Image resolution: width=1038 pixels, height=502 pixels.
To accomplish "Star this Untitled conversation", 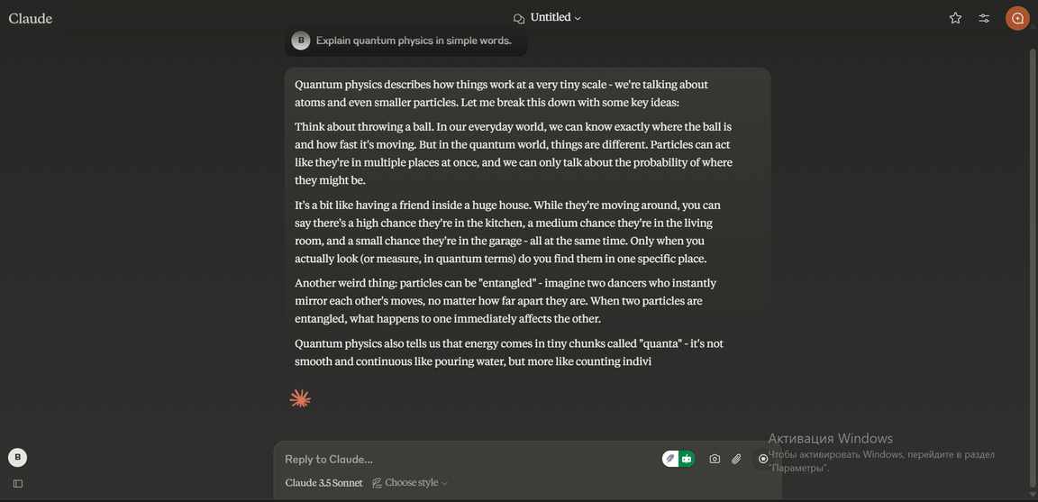I will click(x=955, y=18).
